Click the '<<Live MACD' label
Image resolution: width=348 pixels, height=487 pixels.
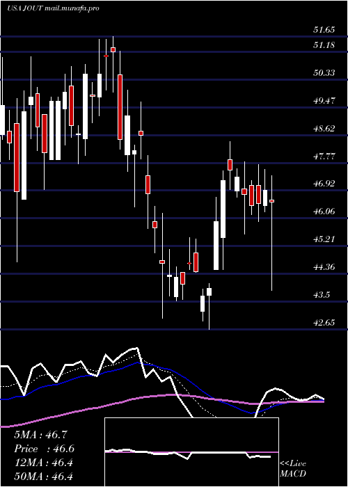tap(293, 469)
